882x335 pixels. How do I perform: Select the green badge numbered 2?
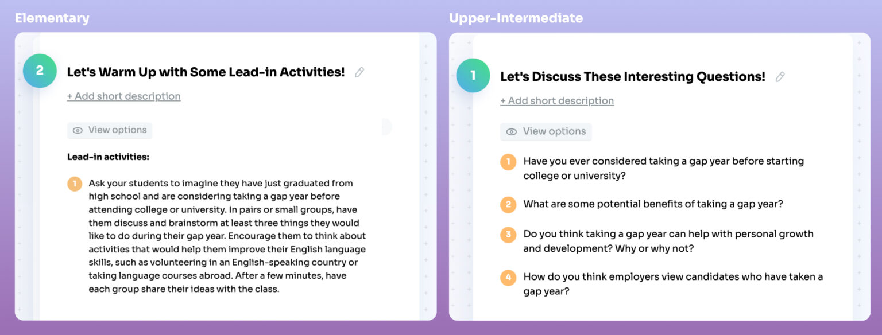(40, 71)
